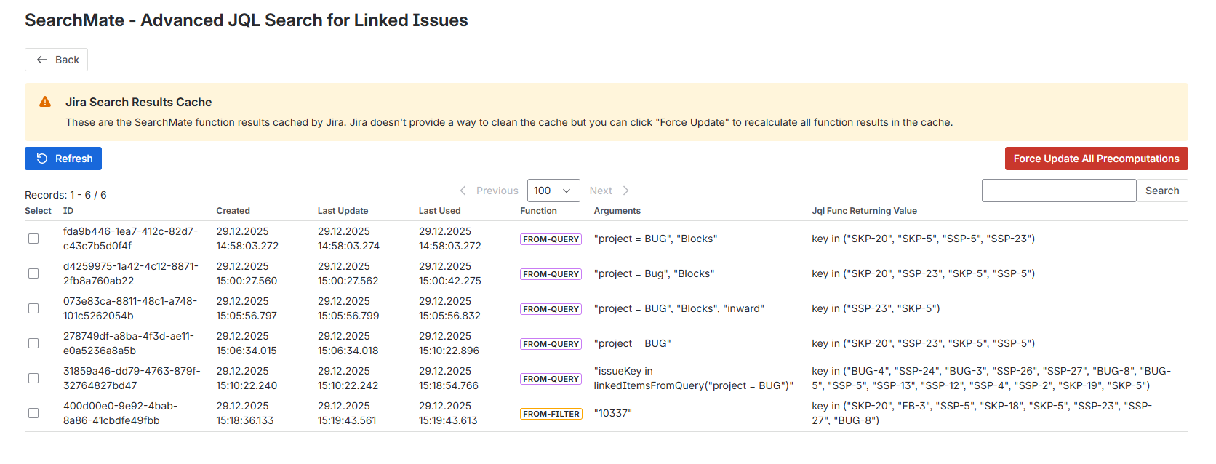The height and width of the screenshot is (464, 1216).
Task: Click Force Update All Precomputations
Action: coord(1096,159)
